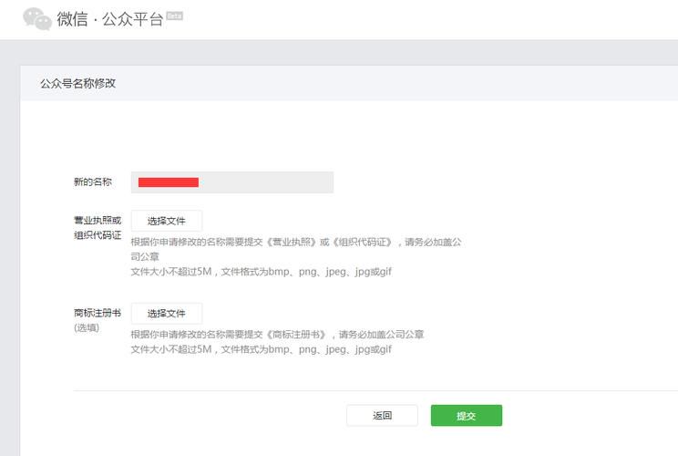Choose file for 营业执照或组织代码证
The width and height of the screenshot is (678, 456).
(167, 221)
